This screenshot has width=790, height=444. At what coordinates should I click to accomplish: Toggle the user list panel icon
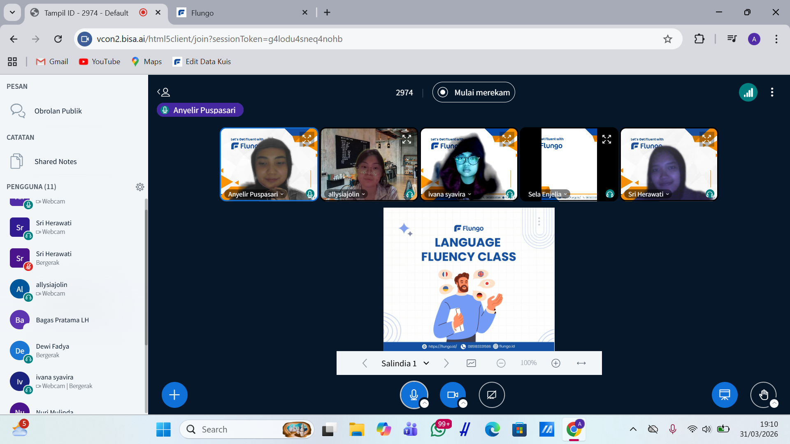click(x=163, y=92)
